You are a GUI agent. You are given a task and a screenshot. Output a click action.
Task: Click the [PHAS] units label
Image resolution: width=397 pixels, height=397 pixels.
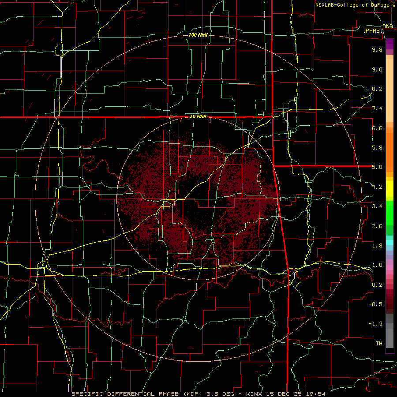coord(373,31)
